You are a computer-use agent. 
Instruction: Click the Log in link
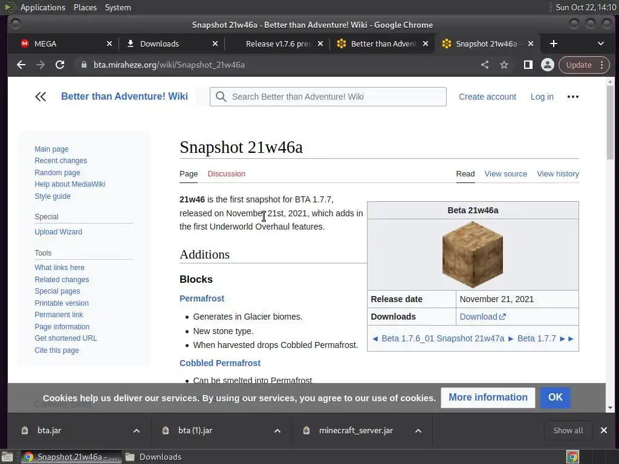pos(542,97)
